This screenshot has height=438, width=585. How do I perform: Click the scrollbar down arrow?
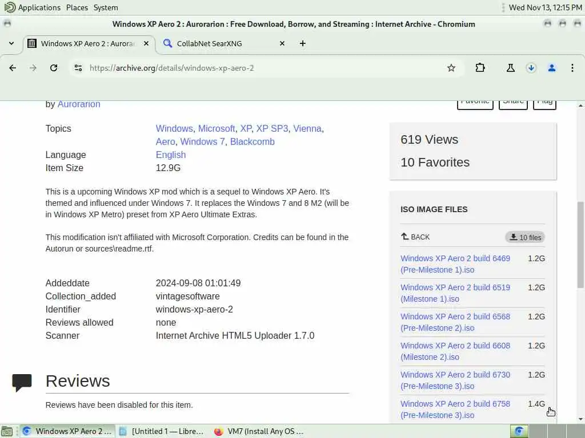click(580, 419)
